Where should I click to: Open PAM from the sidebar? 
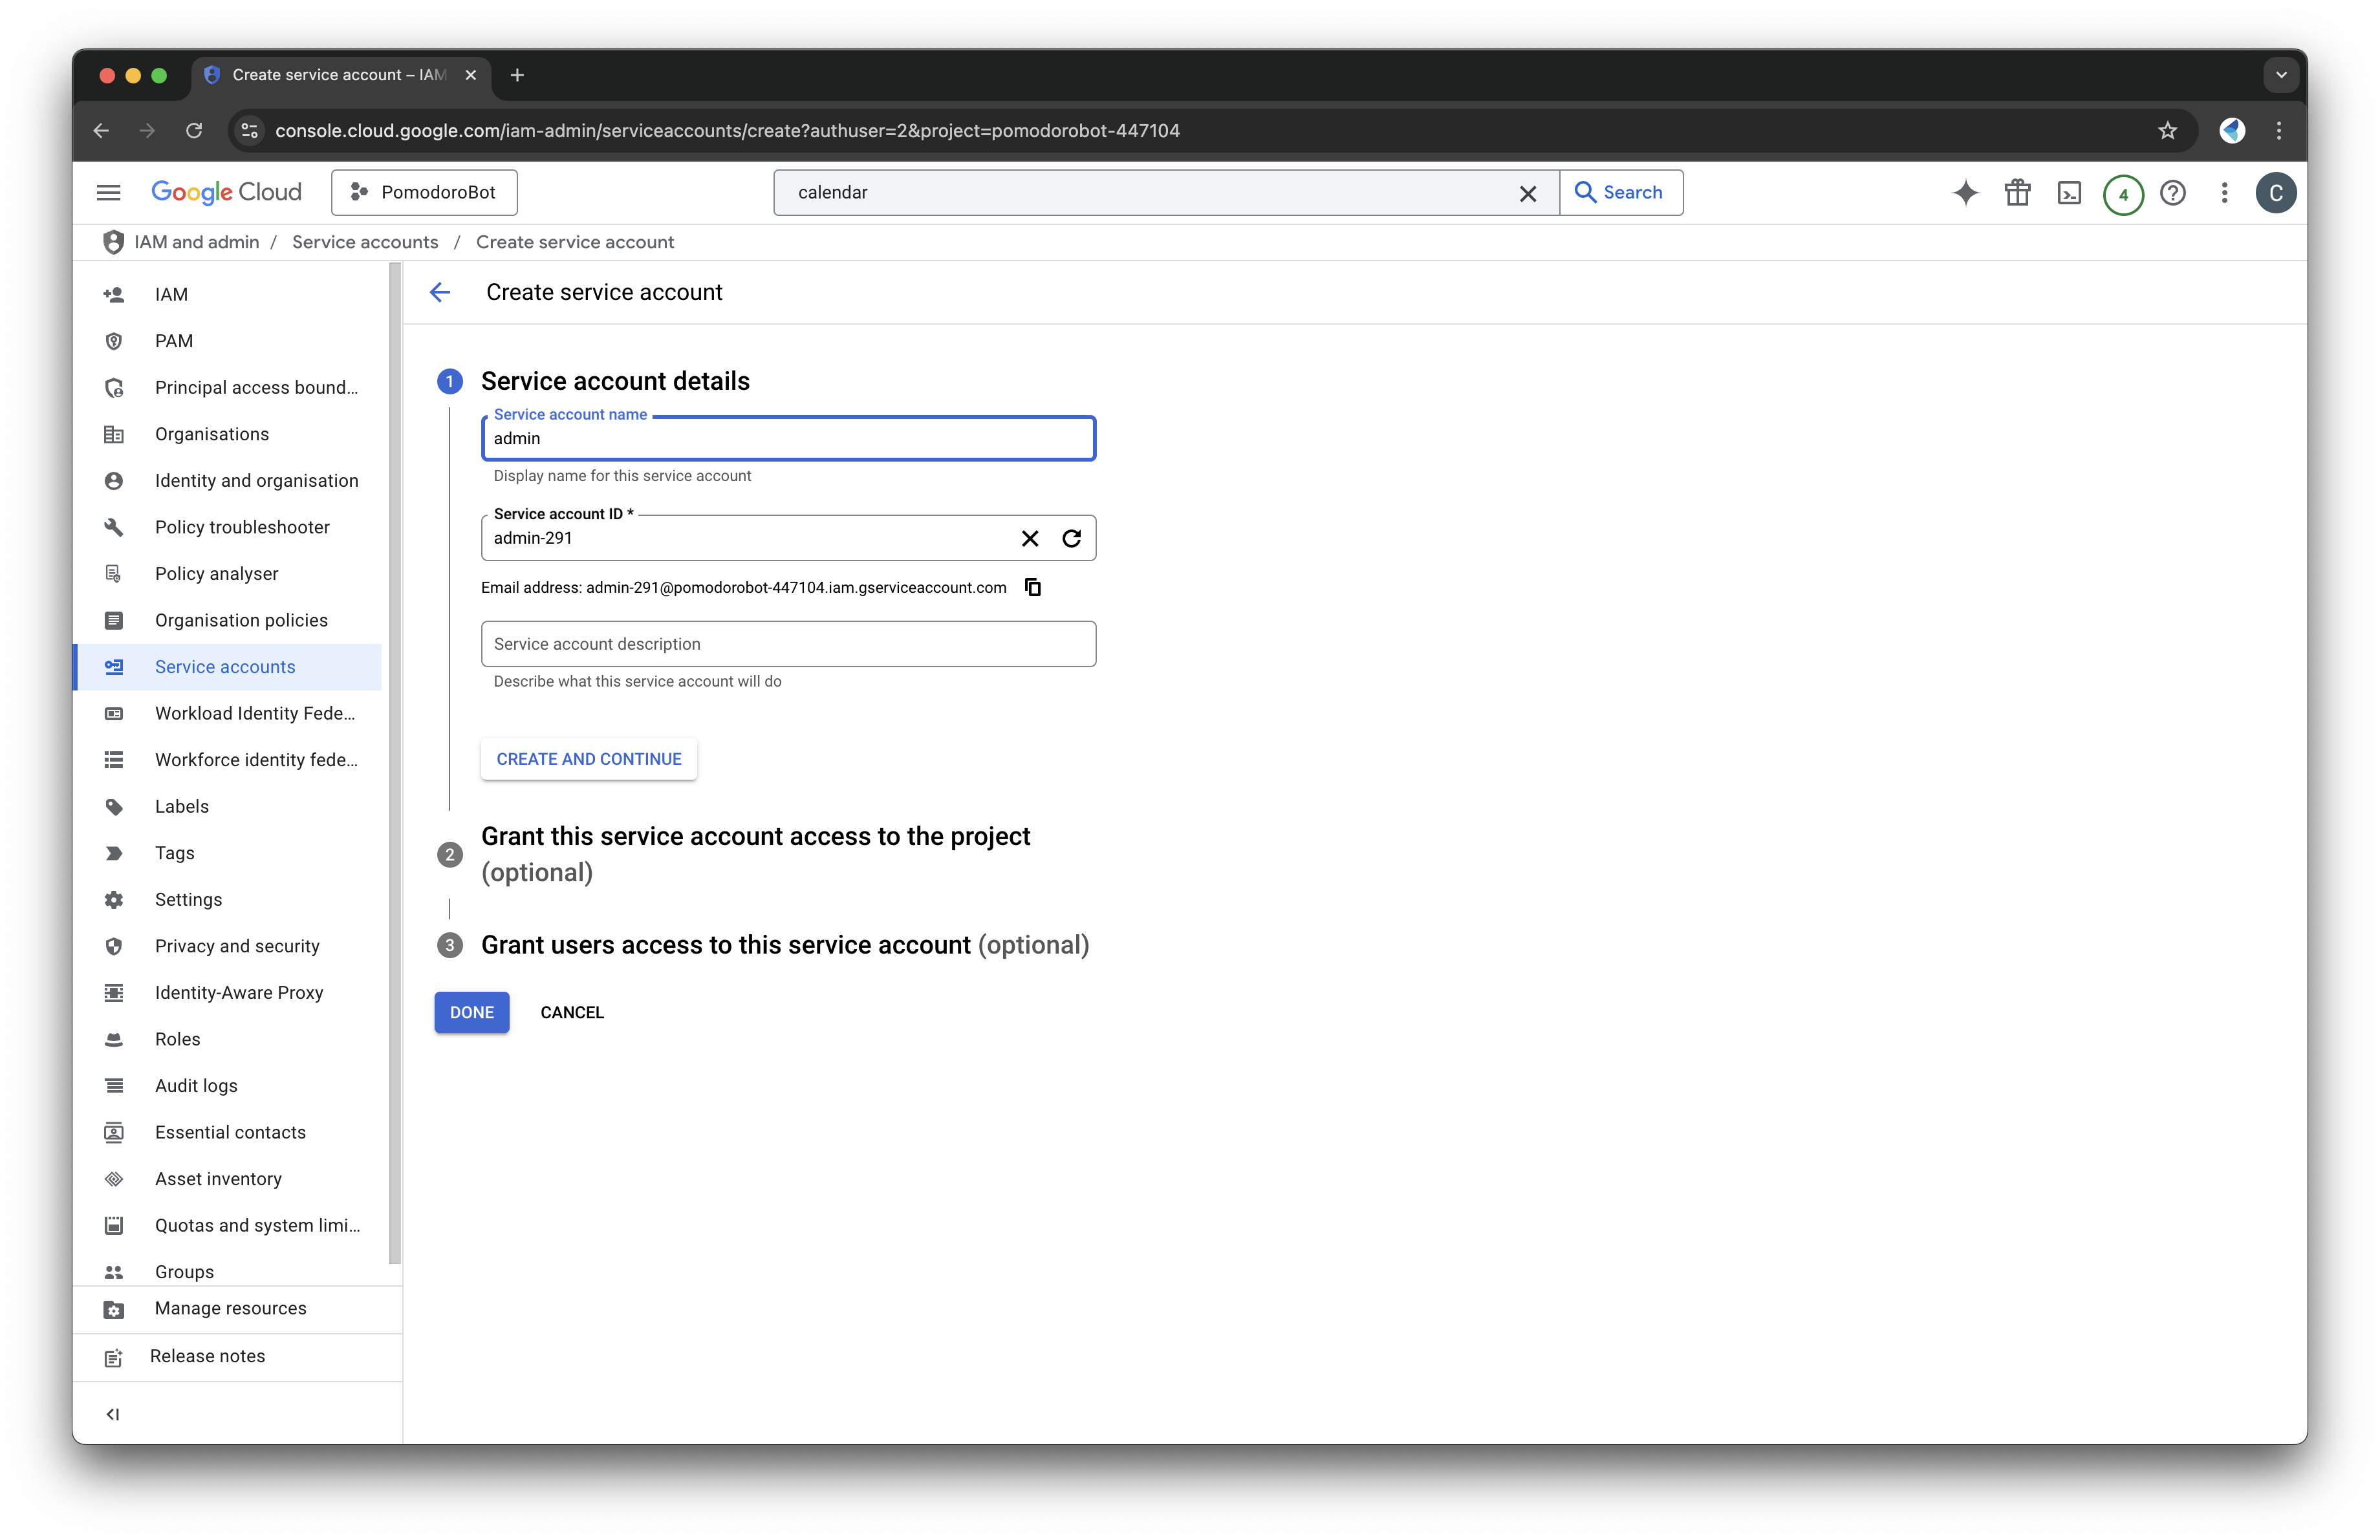tap(227, 341)
